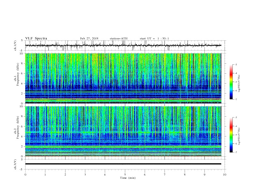253x196 pixels.
Task: Click the '10' tick on time axis
Action: tap(225, 175)
